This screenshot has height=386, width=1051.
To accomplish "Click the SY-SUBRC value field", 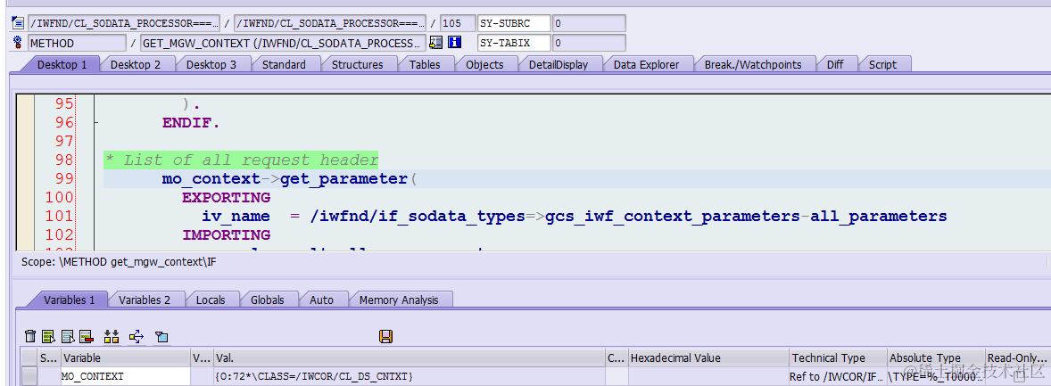I will click(589, 23).
